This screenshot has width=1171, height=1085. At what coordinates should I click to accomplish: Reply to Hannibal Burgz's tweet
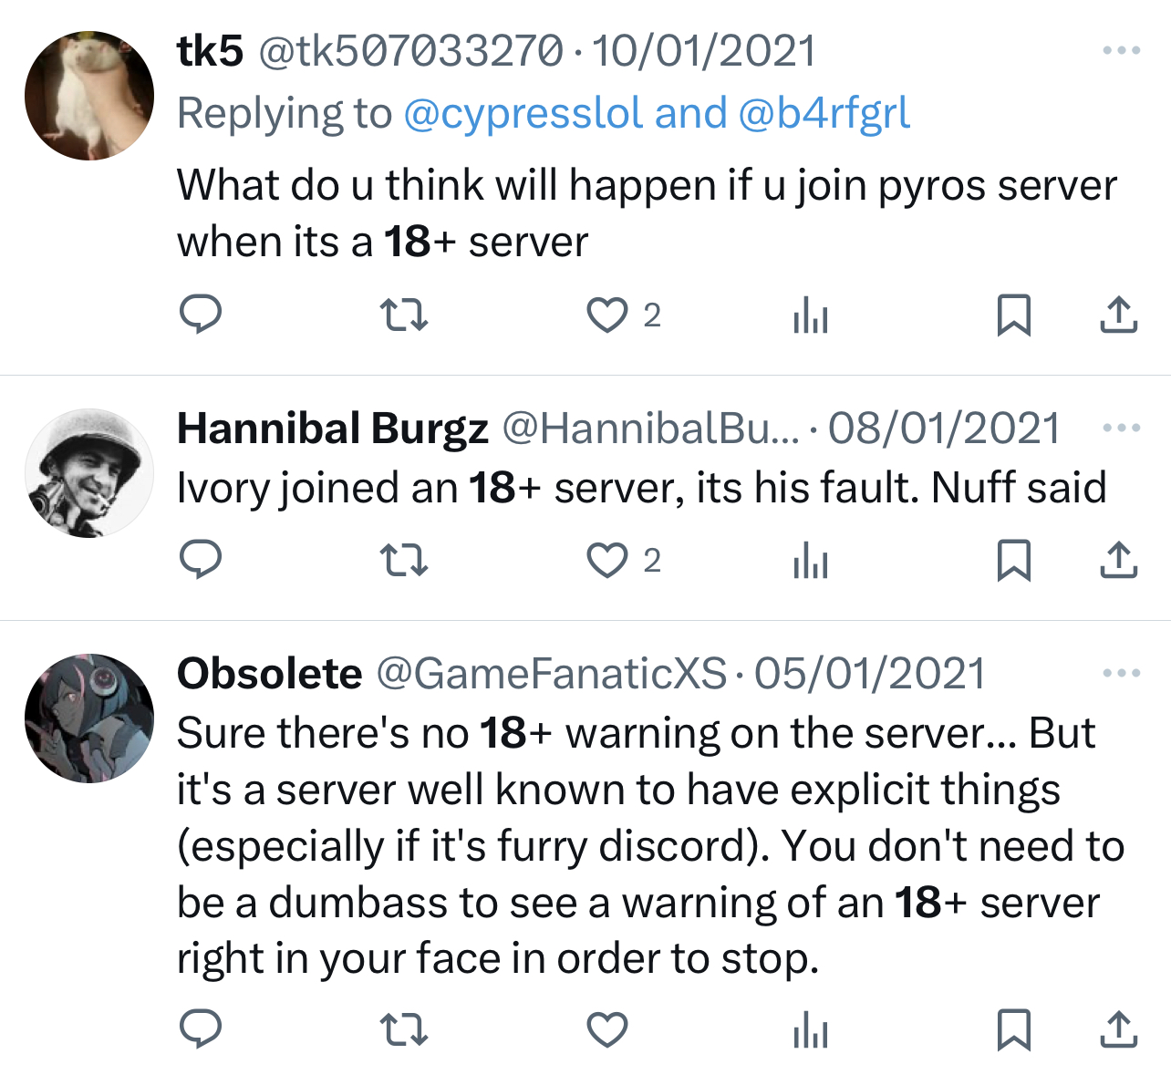[201, 560]
